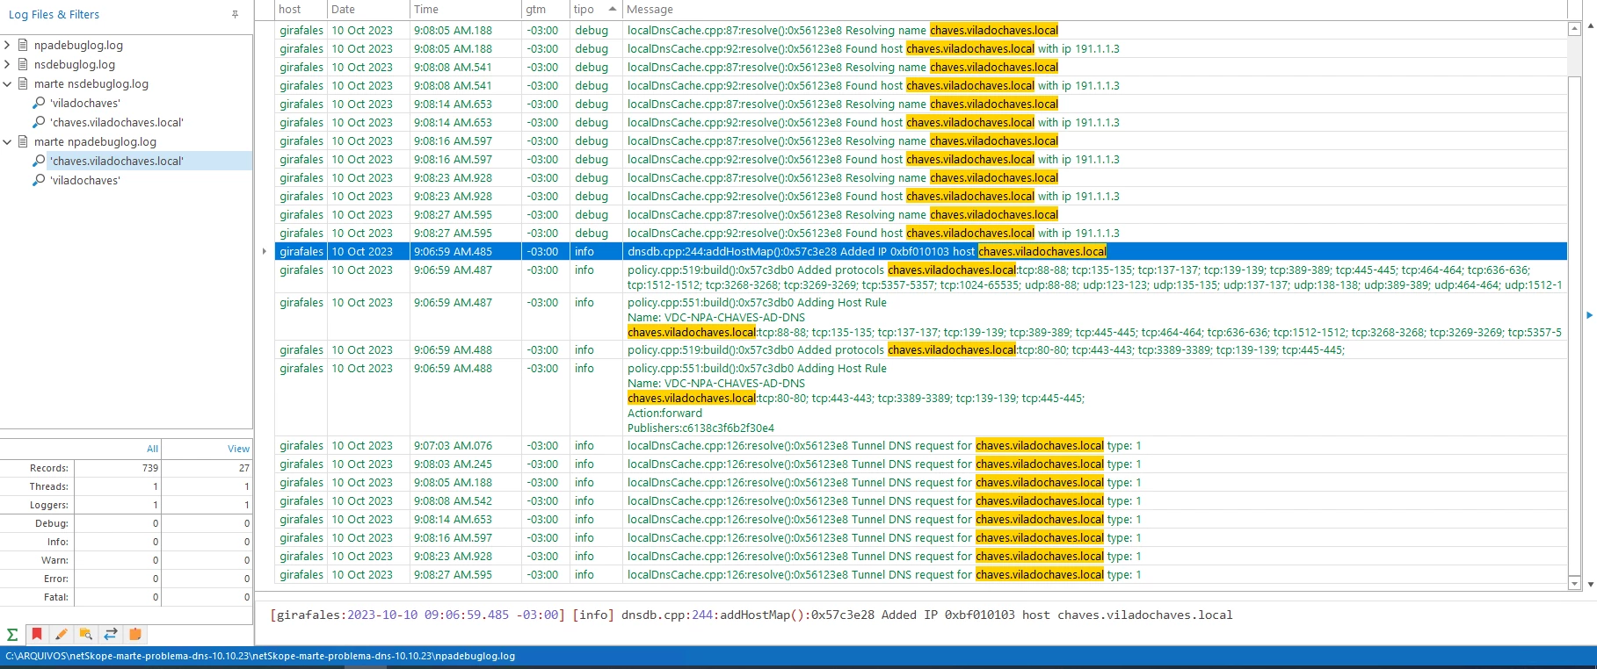
Task: Click the tipo column sort arrow
Action: (612, 9)
